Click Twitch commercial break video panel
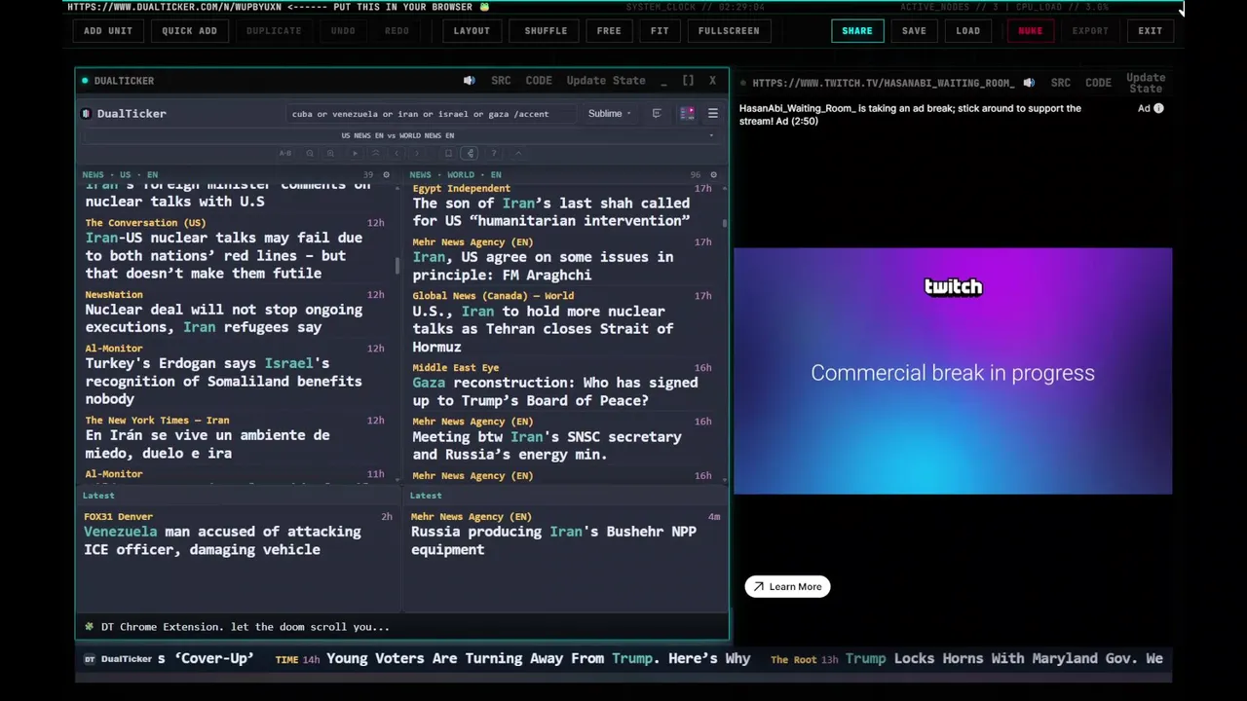1247x701 pixels. click(953, 371)
